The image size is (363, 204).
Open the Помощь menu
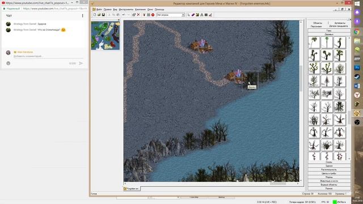coord(159,10)
